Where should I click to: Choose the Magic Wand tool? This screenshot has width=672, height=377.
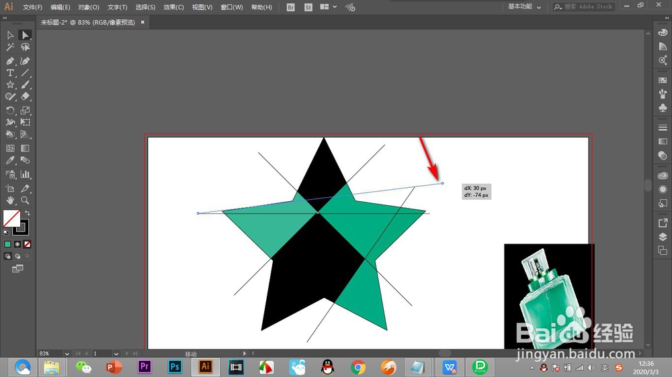(x=10, y=47)
